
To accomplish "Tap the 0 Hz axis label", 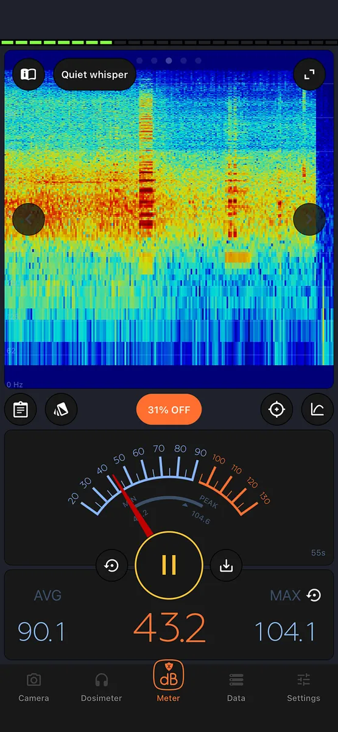I will [15, 384].
